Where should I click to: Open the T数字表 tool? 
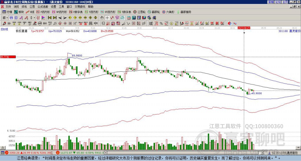(x=124, y=12)
